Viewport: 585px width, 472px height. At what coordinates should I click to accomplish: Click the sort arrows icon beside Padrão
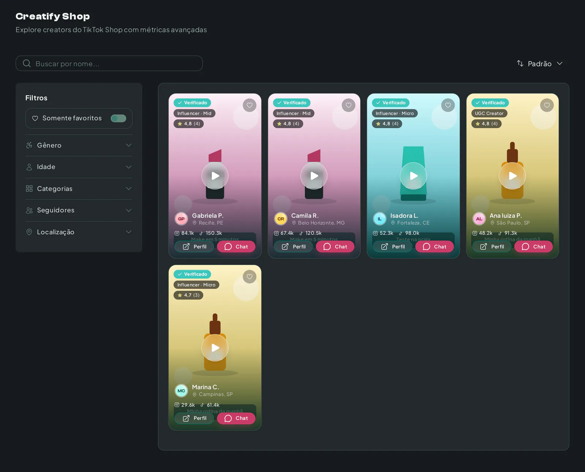coord(520,64)
